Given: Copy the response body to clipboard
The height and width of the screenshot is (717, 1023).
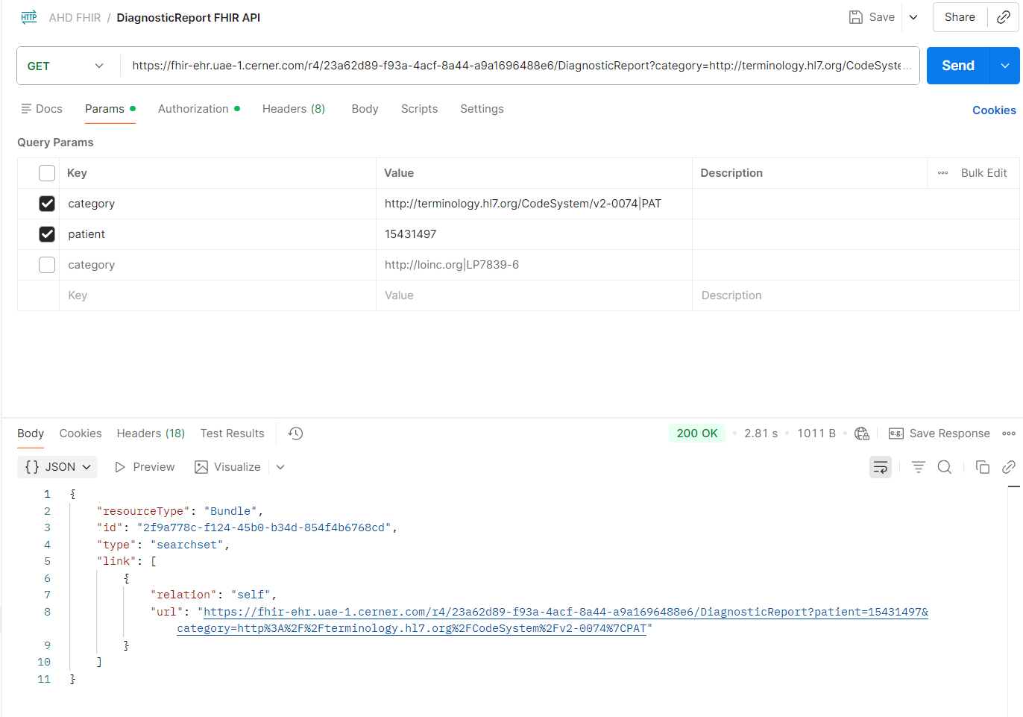Looking at the screenshot, I should click(983, 467).
